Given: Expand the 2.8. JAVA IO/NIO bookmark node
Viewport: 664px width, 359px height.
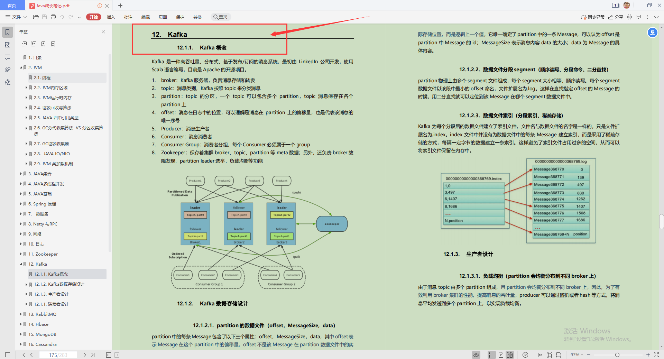Looking at the screenshot, I should pos(26,154).
